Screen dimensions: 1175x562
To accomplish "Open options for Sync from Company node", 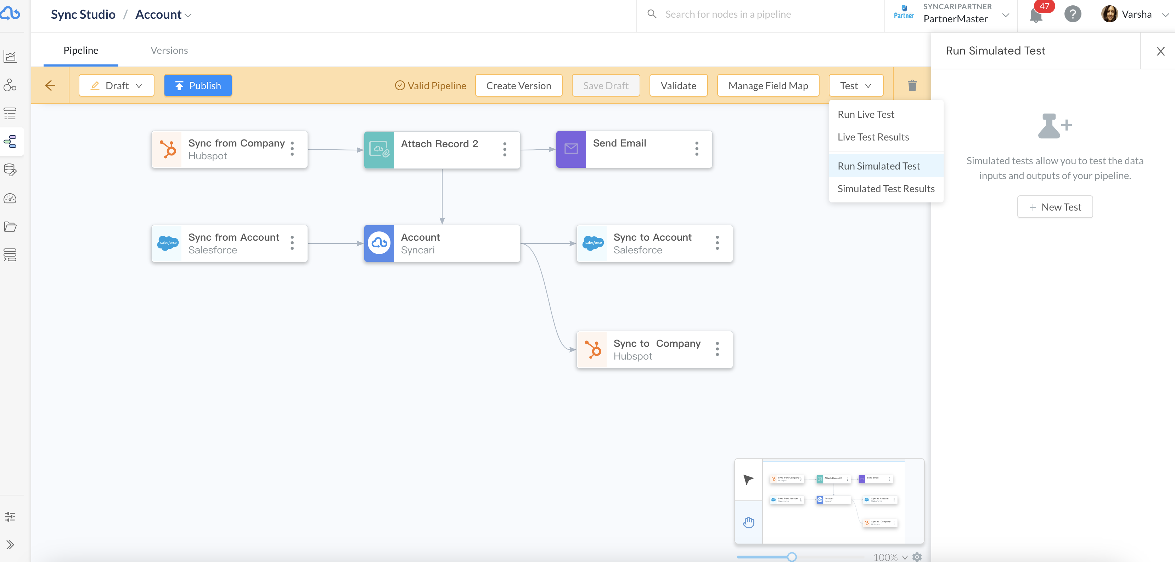I will (292, 149).
